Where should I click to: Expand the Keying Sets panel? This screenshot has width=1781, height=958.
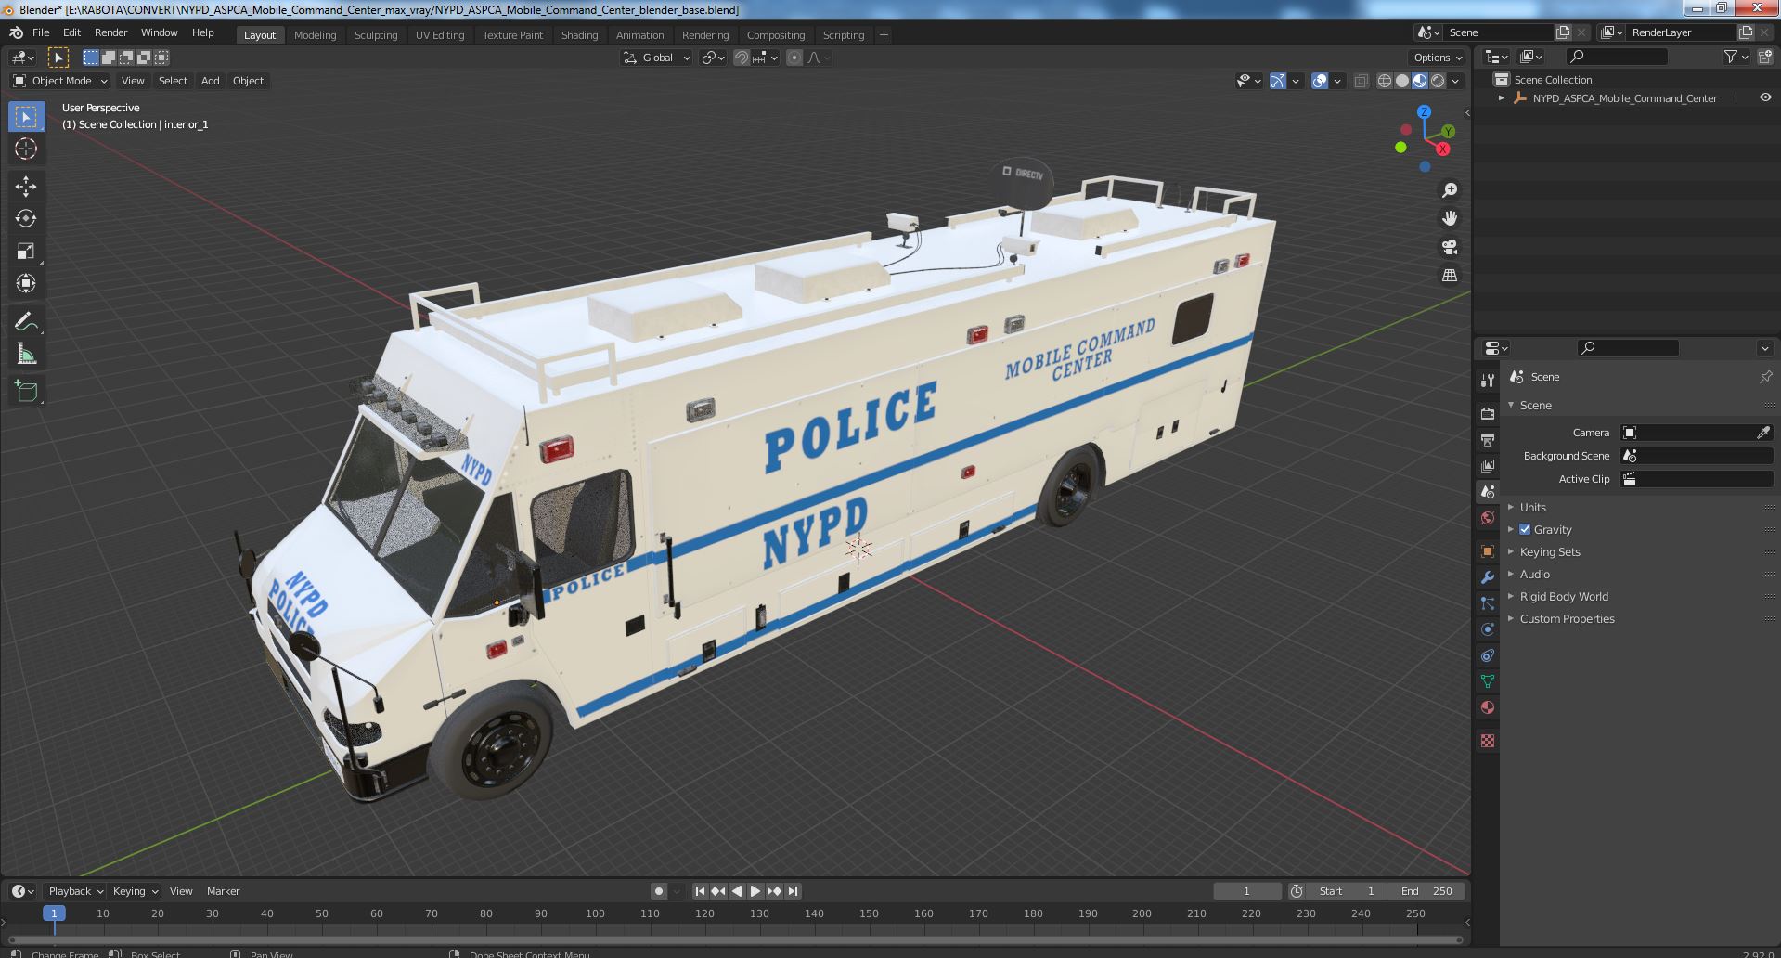pos(1549,551)
